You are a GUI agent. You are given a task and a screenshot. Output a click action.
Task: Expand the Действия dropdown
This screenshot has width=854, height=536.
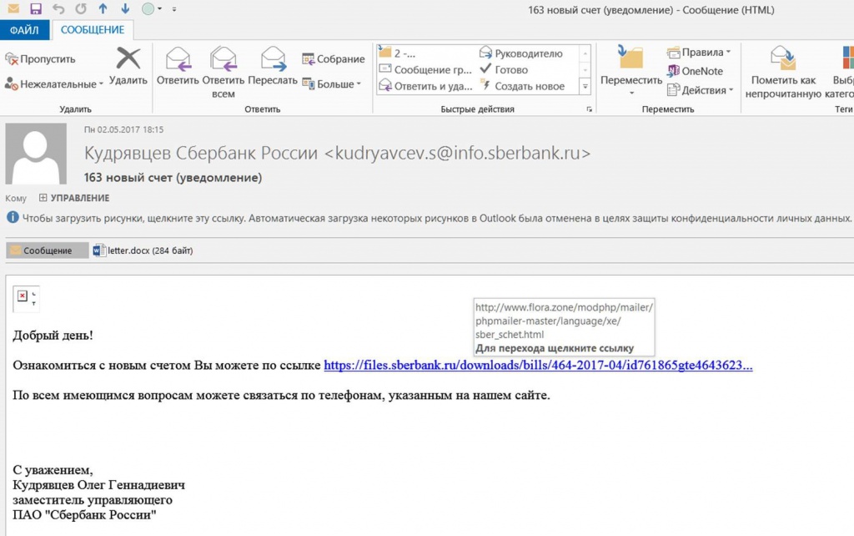coord(701,90)
